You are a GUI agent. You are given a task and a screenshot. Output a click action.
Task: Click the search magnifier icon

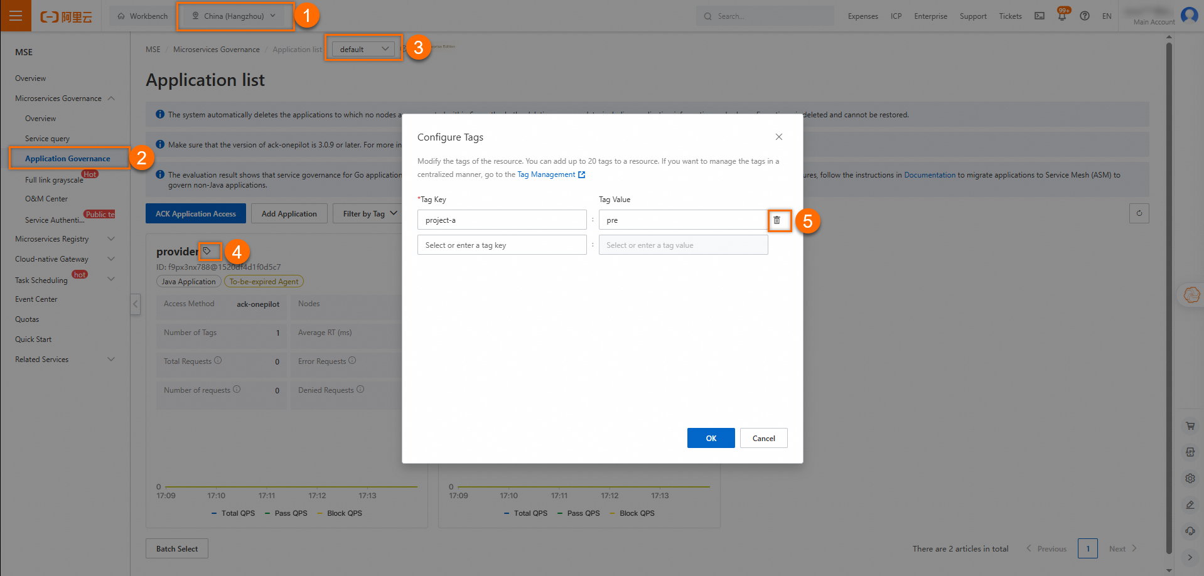click(x=708, y=16)
